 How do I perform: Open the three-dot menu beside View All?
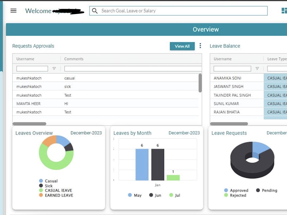[200, 46]
